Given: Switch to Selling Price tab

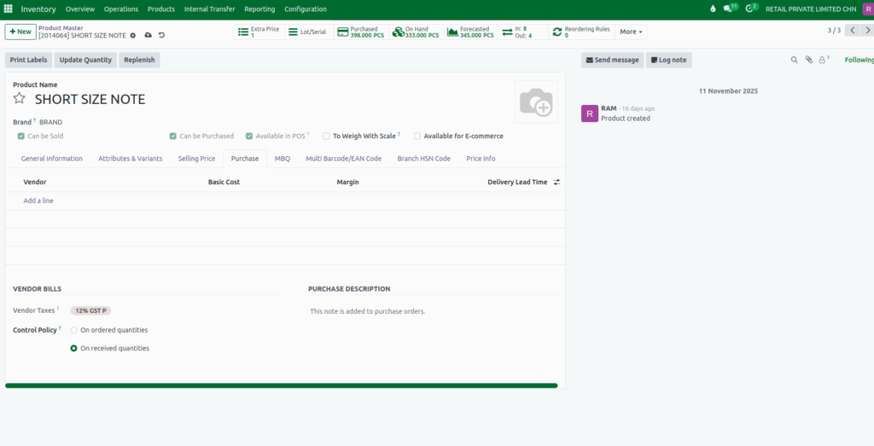Looking at the screenshot, I should coord(197,159).
